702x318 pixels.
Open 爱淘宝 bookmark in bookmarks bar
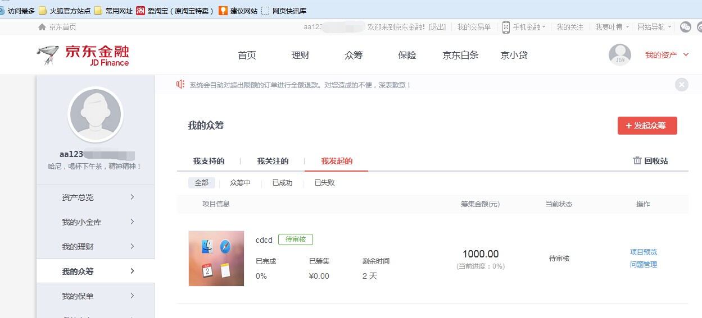tap(175, 11)
